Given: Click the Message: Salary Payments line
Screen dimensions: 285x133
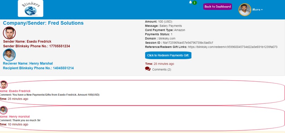Looking at the screenshot, I should coord(163,26).
